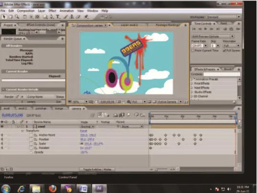Viewport: 257px width, 193px height.
Task: Open the RAM Preview Options dropdown
Action: pyautogui.click(x=212, y=36)
